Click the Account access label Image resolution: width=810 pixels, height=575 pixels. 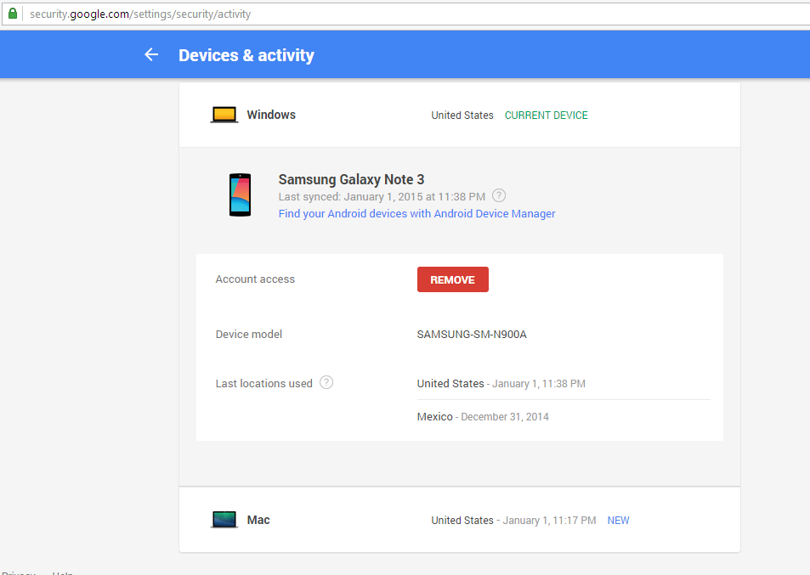pyautogui.click(x=255, y=279)
